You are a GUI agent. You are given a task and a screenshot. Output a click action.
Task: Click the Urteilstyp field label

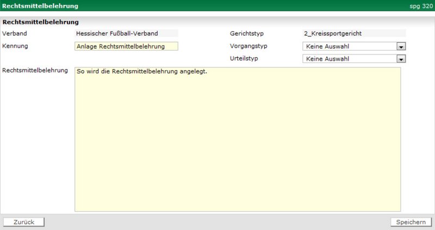pyautogui.click(x=245, y=58)
